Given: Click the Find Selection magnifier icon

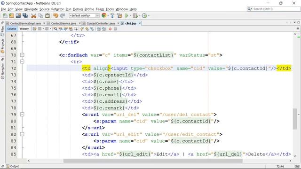Looking at the screenshot, I should pos(55,29).
